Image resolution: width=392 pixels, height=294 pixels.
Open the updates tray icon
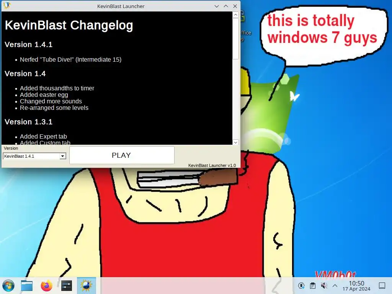coord(301,286)
